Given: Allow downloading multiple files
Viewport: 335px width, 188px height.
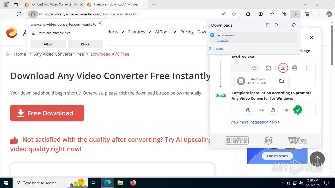Looking at the screenshot, I should pos(48,44).
